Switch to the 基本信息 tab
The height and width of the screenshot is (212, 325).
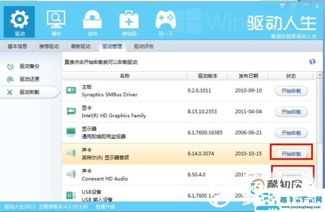(17, 46)
